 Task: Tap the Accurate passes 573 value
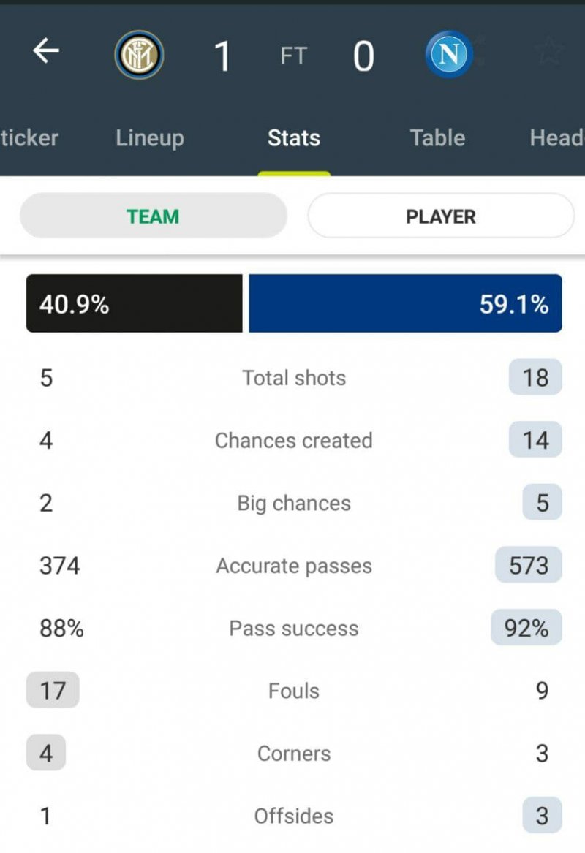point(529,566)
